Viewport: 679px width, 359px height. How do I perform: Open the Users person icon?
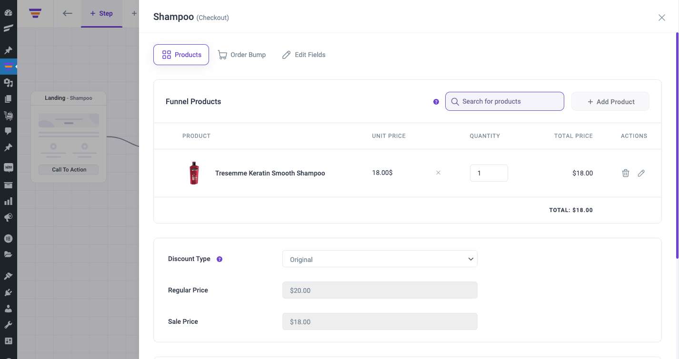pyautogui.click(x=8, y=309)
